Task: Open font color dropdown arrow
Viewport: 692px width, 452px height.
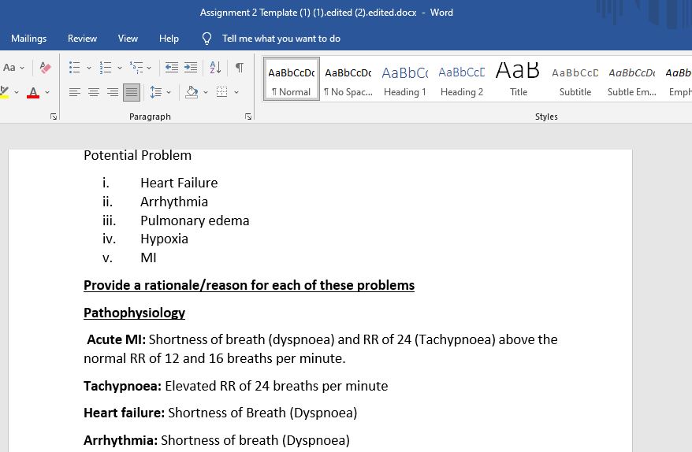Action: pyautogui.click(x=47, y=92)
